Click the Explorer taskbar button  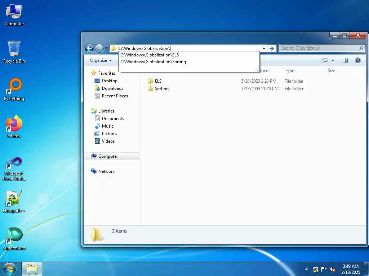(x=32, y=269)
